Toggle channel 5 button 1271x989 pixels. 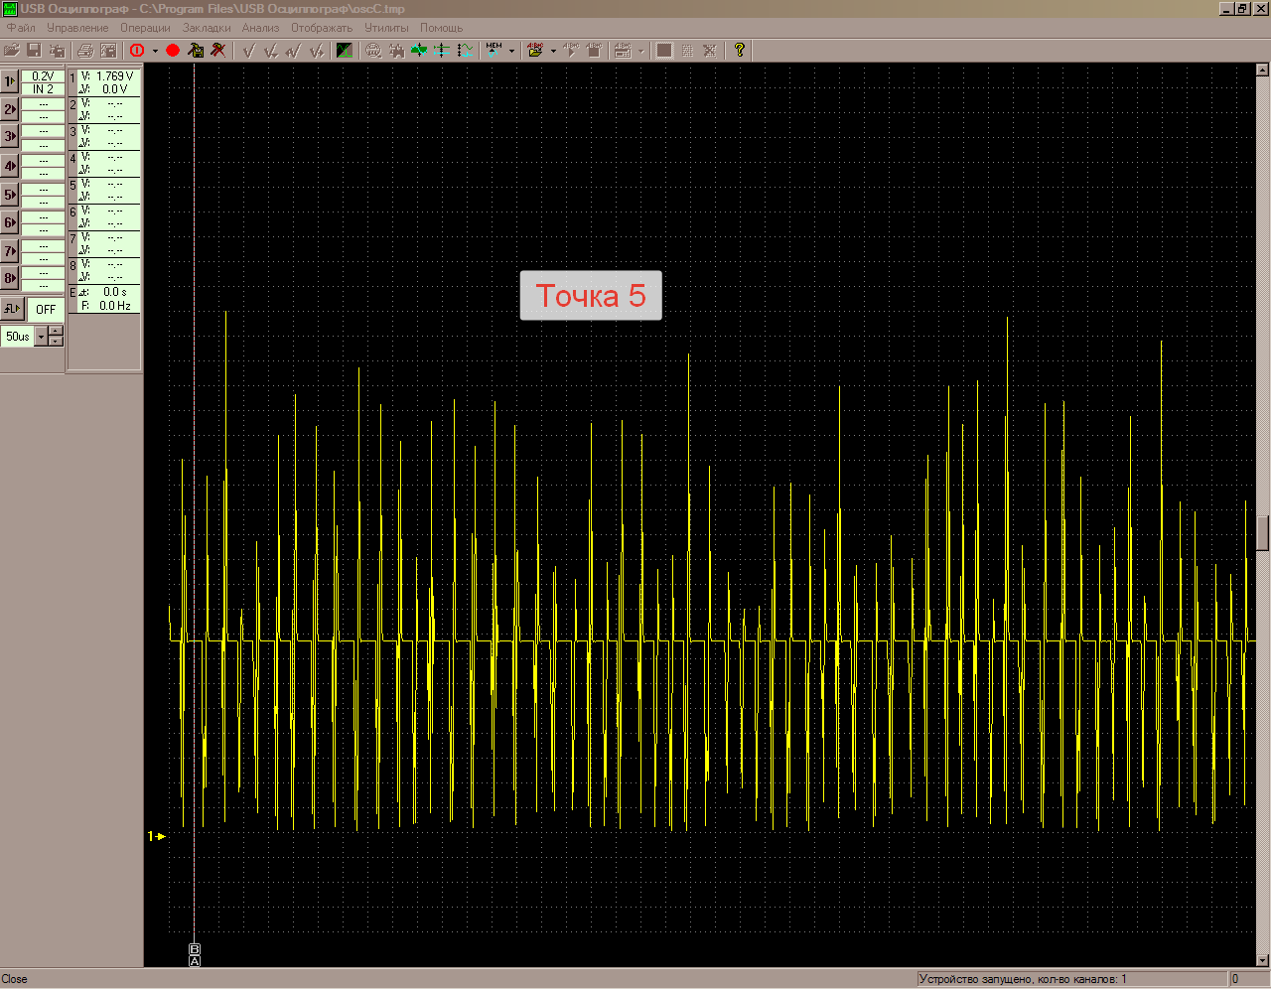(10, 195)
